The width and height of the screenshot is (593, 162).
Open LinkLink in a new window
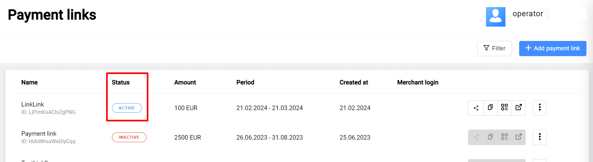pos(518,107)
